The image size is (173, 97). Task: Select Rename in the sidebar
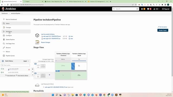[8, 48]
